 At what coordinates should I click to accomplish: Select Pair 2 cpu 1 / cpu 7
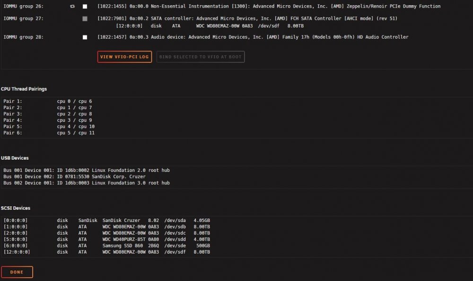pyautogui.click(x=48, y=108)
